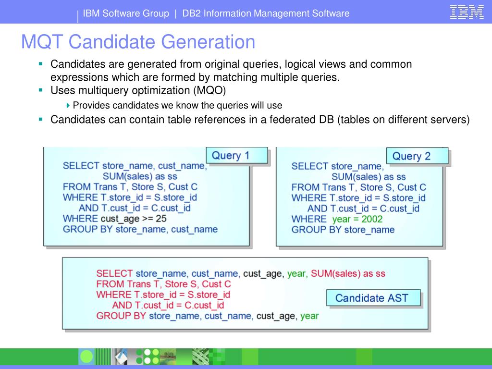This screenshot has height=369, width=492.
Task: Click the bullet 'Uses multiquery optimization (MQO)'
Action: point(138,90)
